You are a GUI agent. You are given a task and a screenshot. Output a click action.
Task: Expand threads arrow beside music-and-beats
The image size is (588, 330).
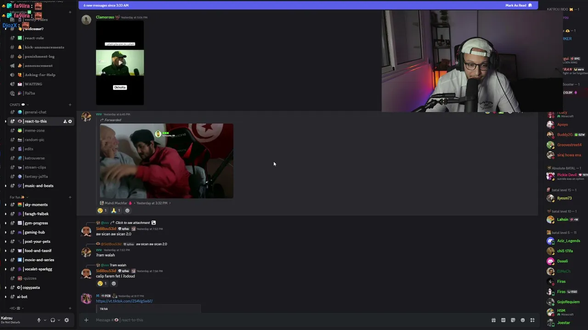click(6, 186)
